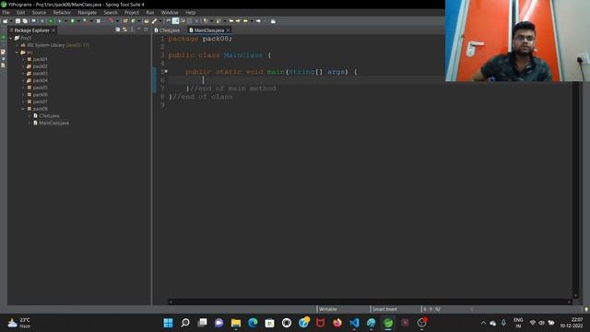
Task: Show hidden system tray icons
Action: [483, 323]
